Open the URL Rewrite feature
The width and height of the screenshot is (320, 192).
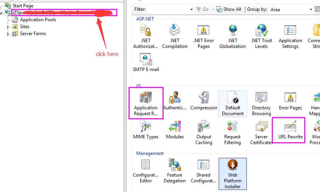[290, 130]
